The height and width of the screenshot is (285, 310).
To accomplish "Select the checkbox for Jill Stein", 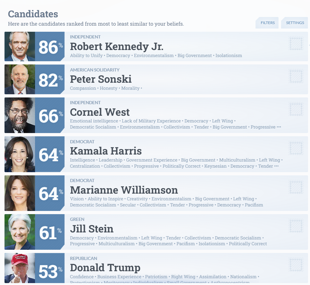I will tap(296, 226).
